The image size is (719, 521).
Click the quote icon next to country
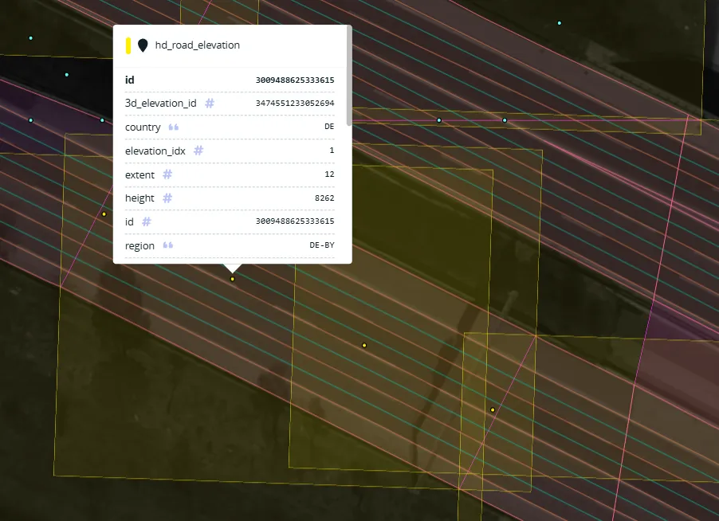click(173, 127)
